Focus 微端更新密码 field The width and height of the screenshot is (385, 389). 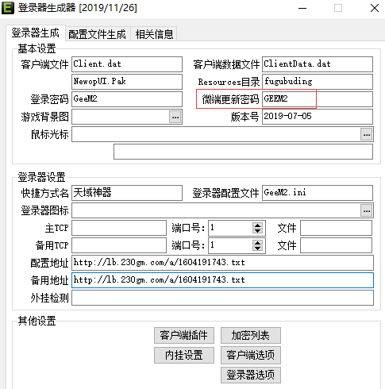(318, 99)
